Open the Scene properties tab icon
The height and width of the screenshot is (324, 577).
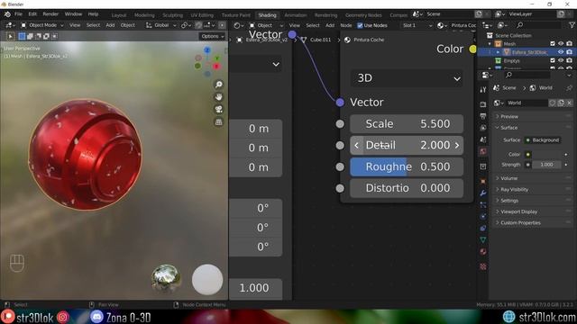click(x=483, y=139)
